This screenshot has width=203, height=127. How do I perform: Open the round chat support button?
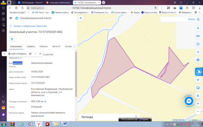pos(189,101)
